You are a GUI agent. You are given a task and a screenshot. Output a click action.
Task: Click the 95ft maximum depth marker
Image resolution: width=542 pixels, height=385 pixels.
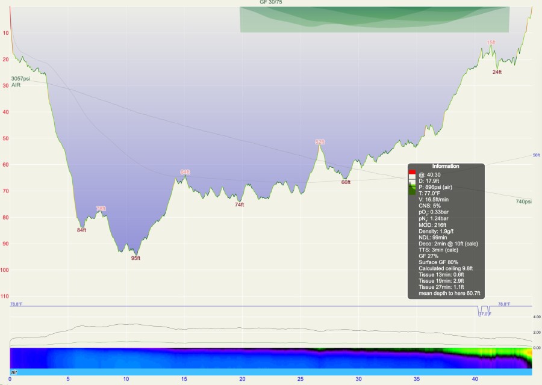(x=135, y=258)
